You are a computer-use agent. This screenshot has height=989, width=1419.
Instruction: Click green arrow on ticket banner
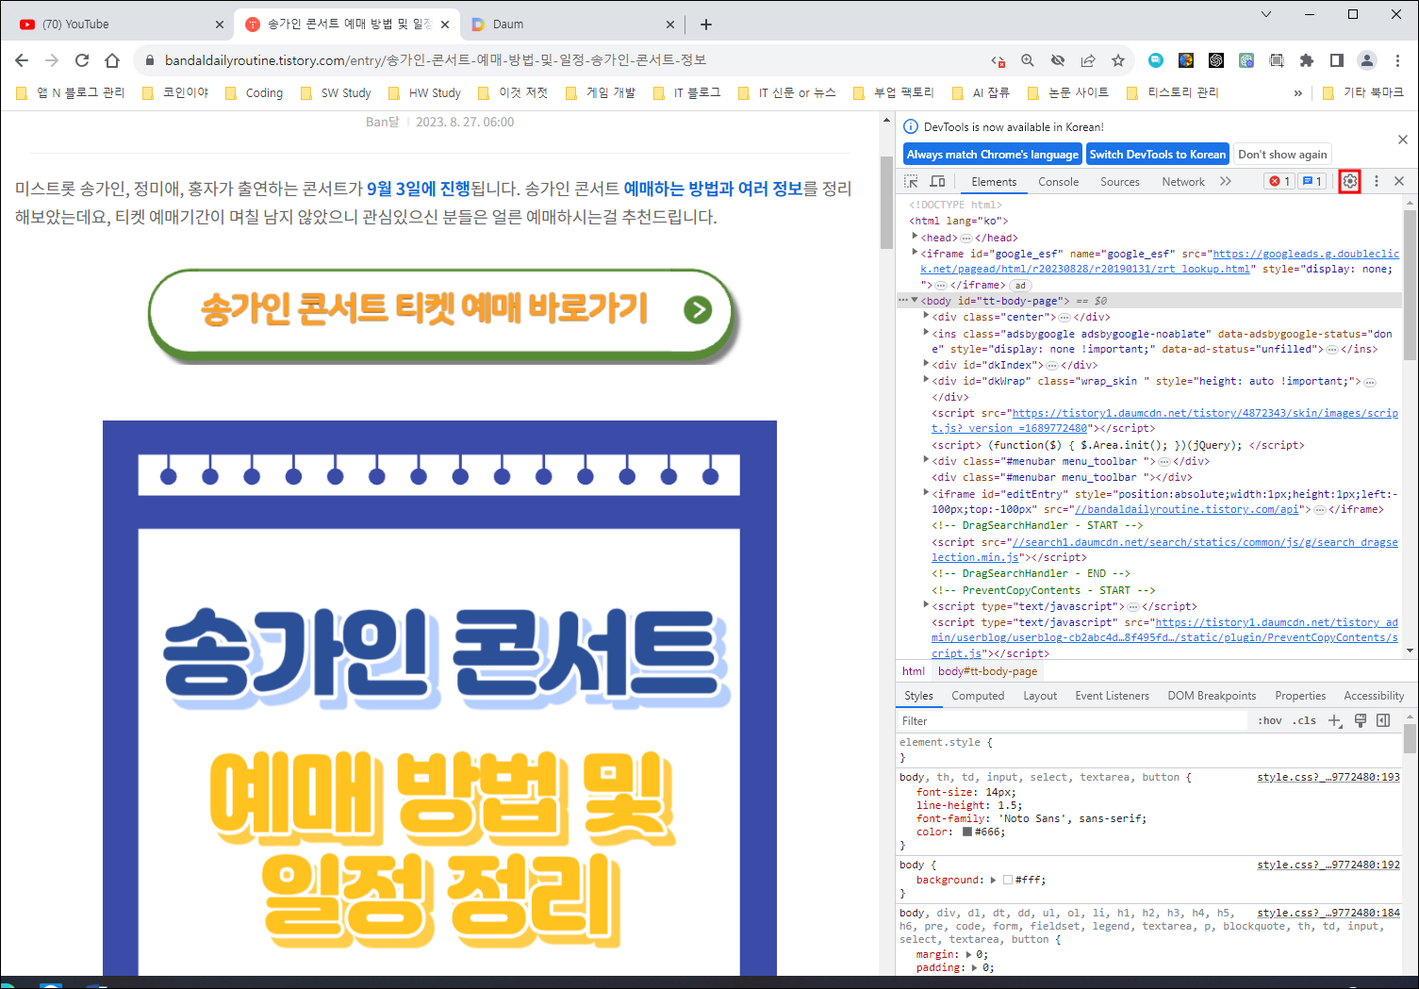[698, 309]
